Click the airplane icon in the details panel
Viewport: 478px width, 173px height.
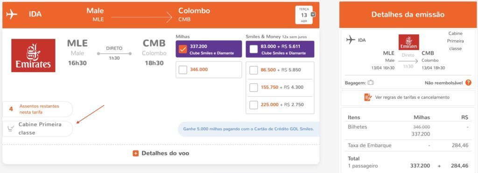[351, 40]
